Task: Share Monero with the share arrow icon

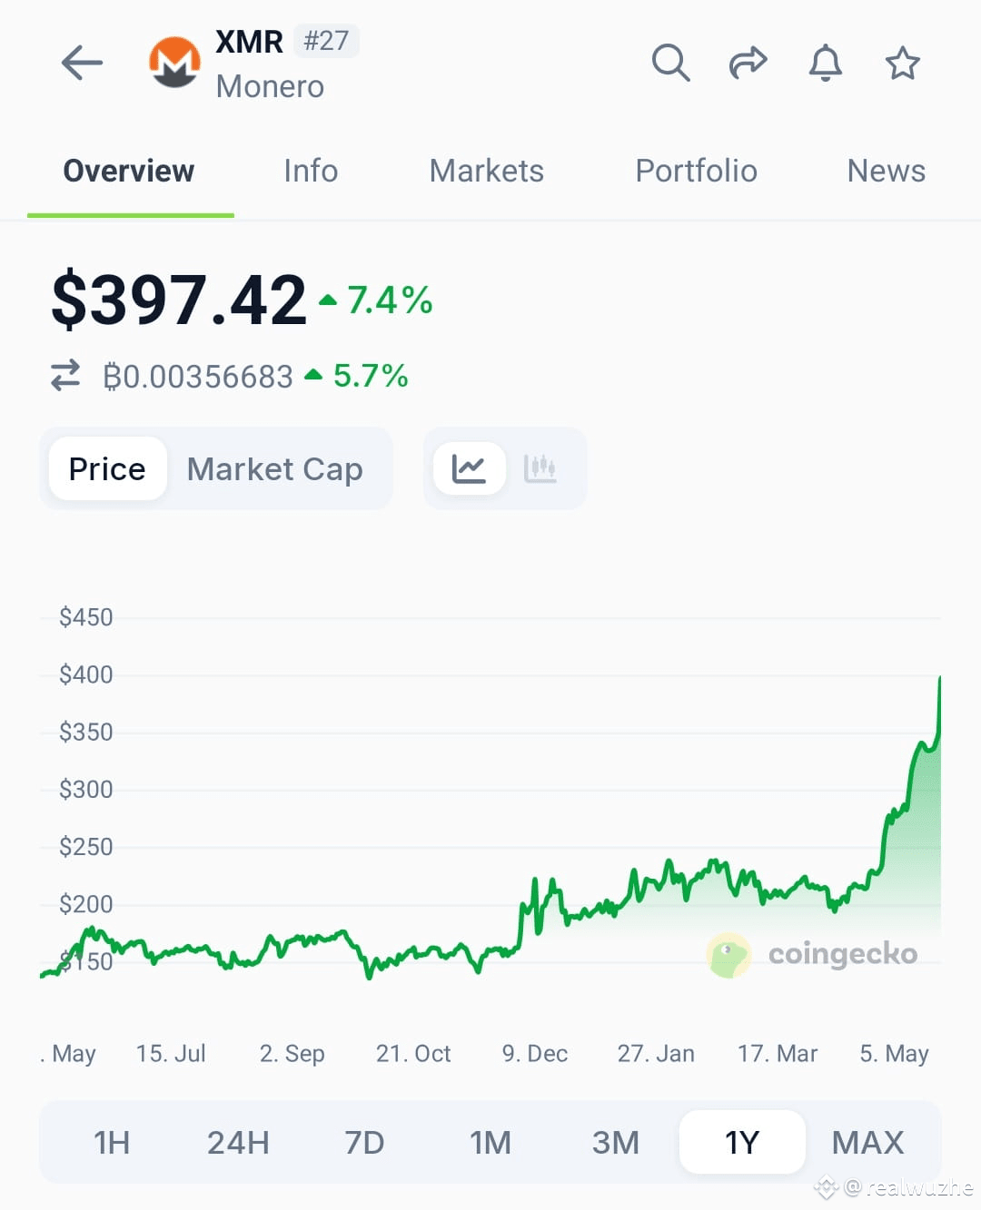Action: [748, 63]
